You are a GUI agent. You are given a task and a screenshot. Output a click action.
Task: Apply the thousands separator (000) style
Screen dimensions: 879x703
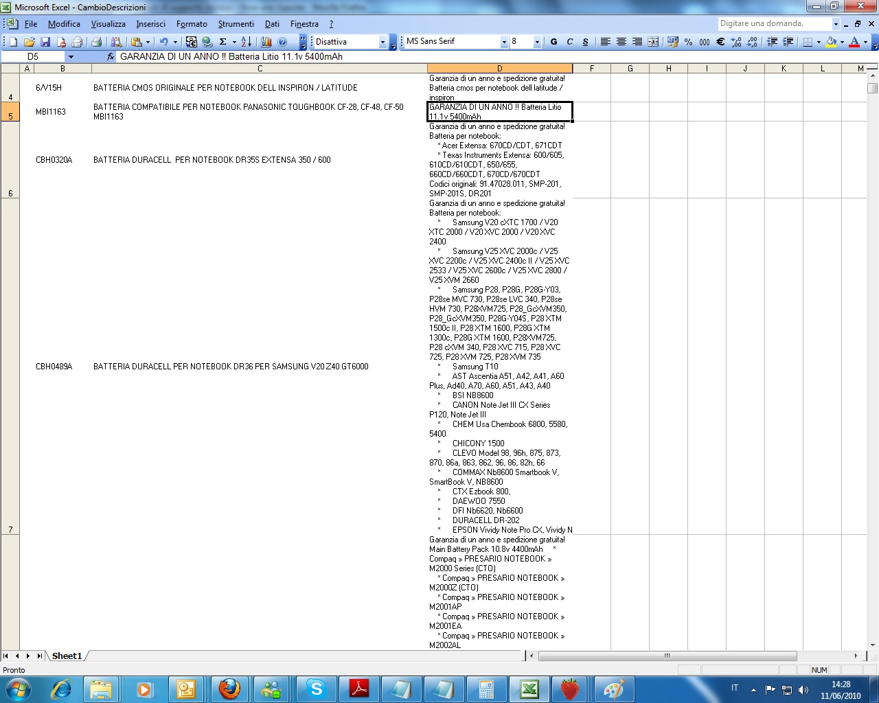click(705, 42)
